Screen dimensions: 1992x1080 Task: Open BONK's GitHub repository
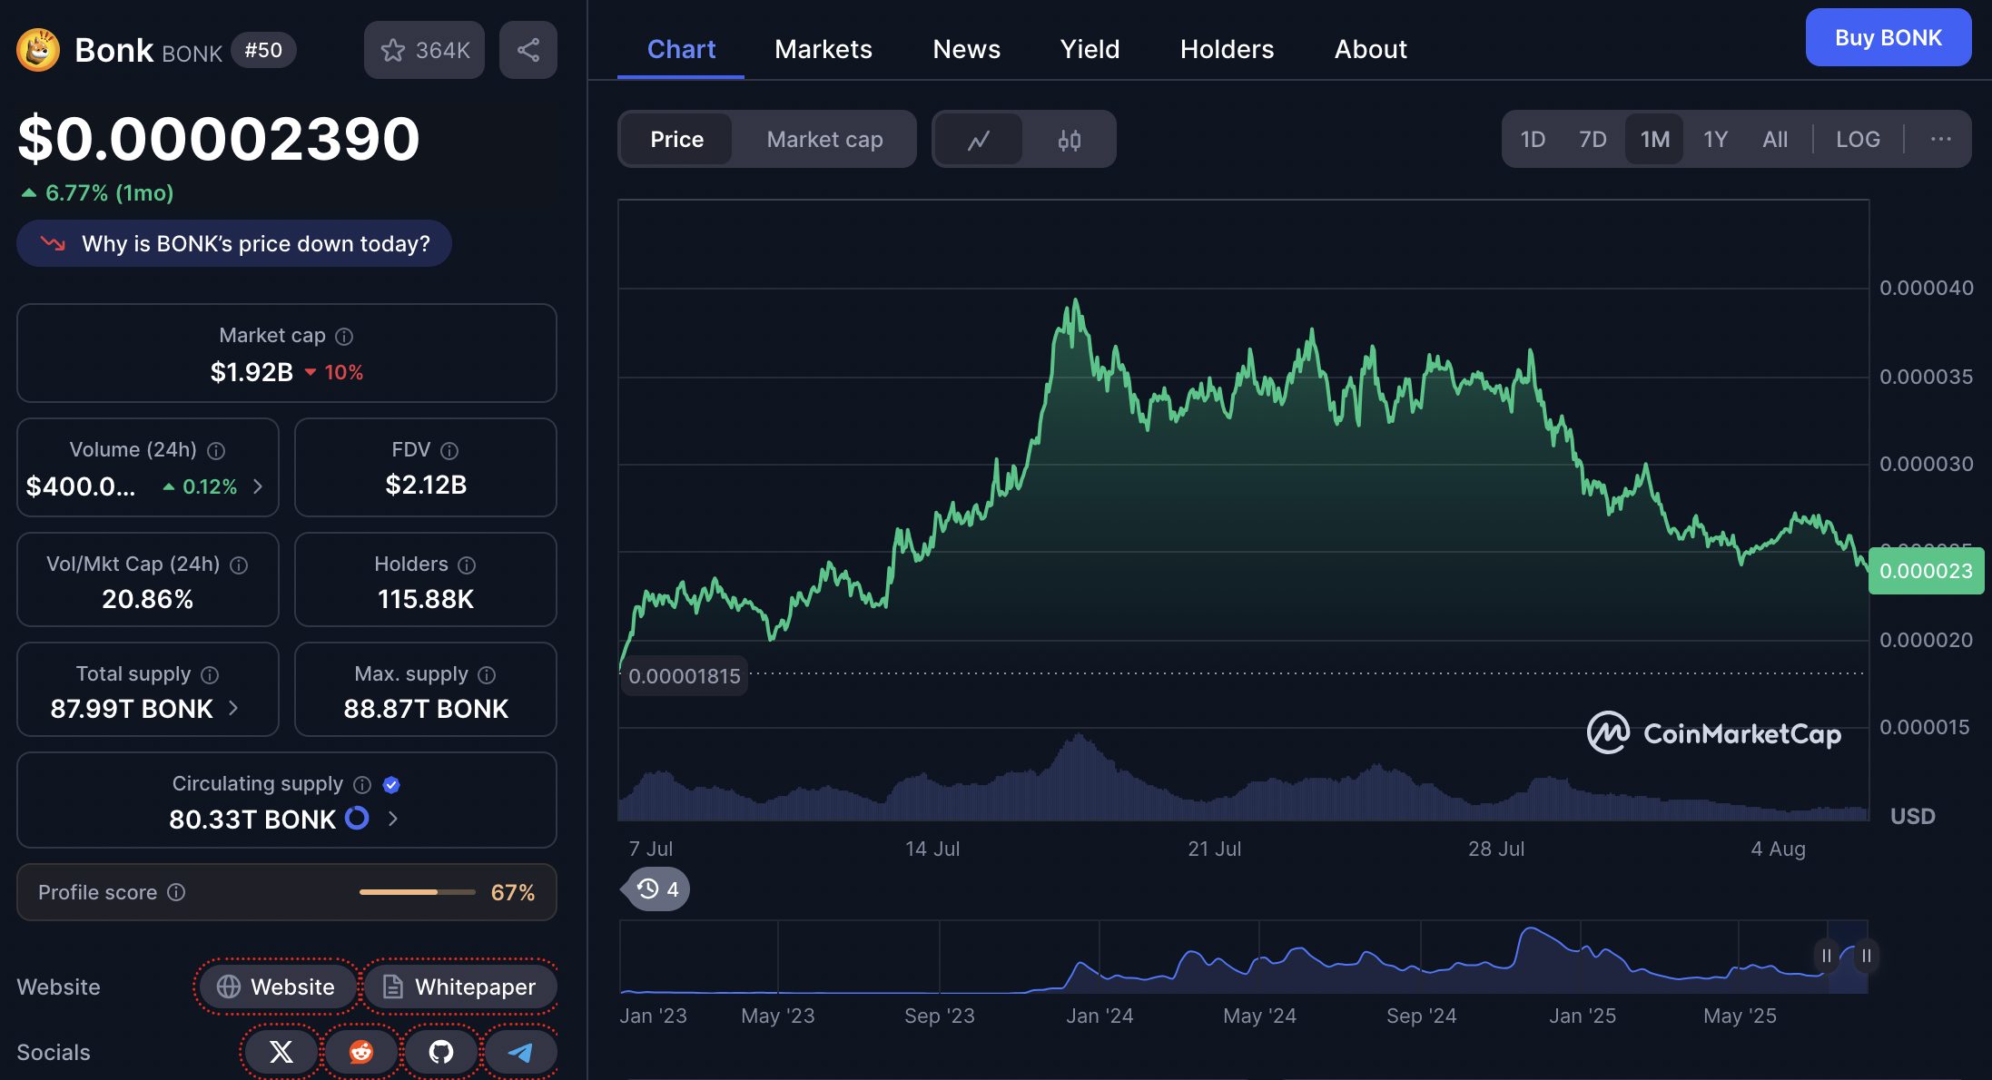(441, 1052)
